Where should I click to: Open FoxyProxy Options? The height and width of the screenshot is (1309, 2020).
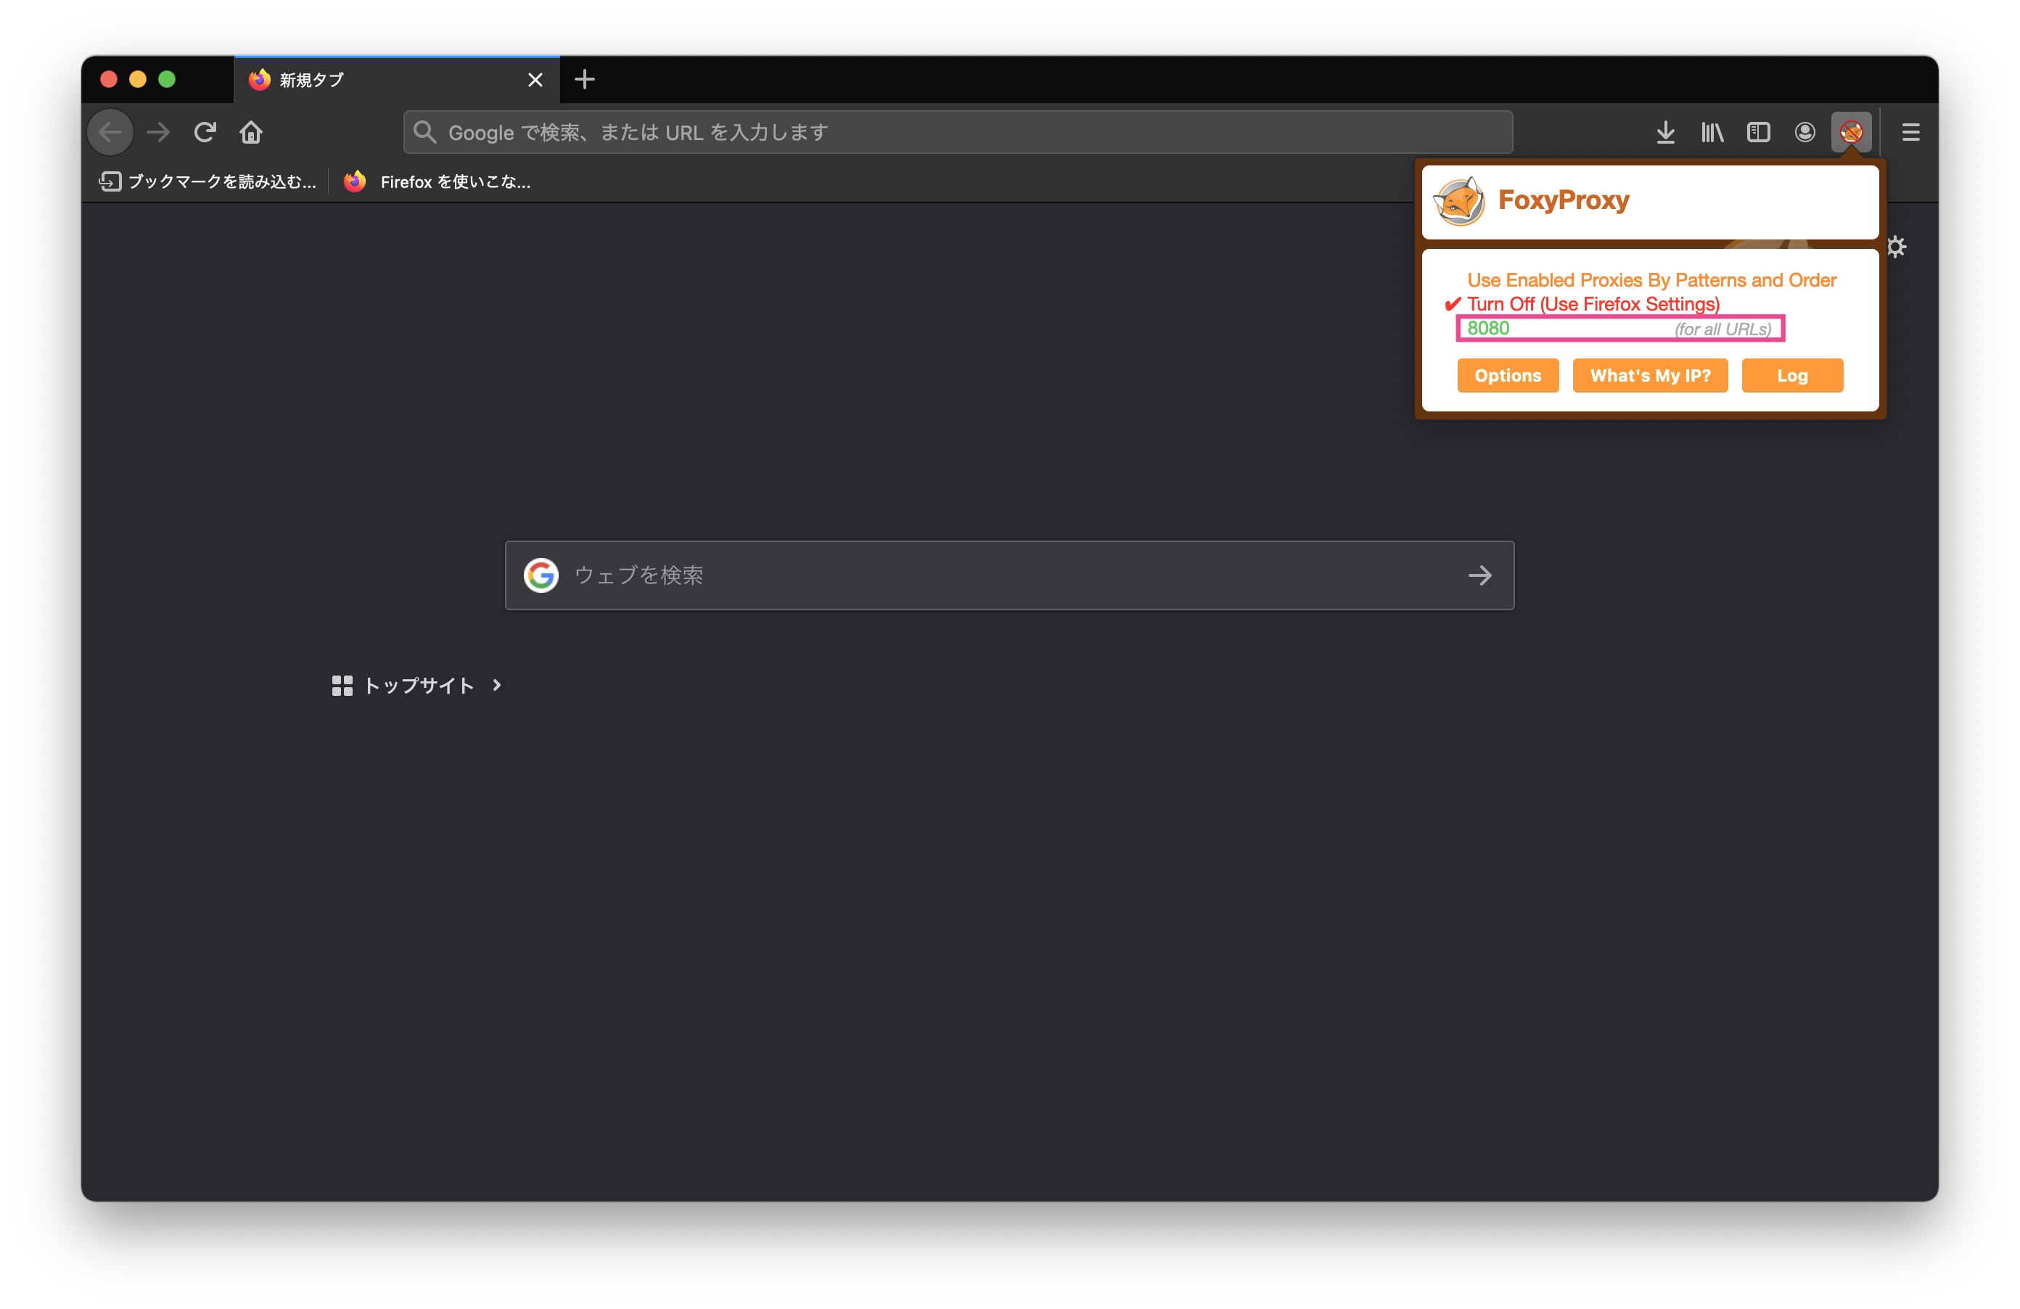[1507, 376]
